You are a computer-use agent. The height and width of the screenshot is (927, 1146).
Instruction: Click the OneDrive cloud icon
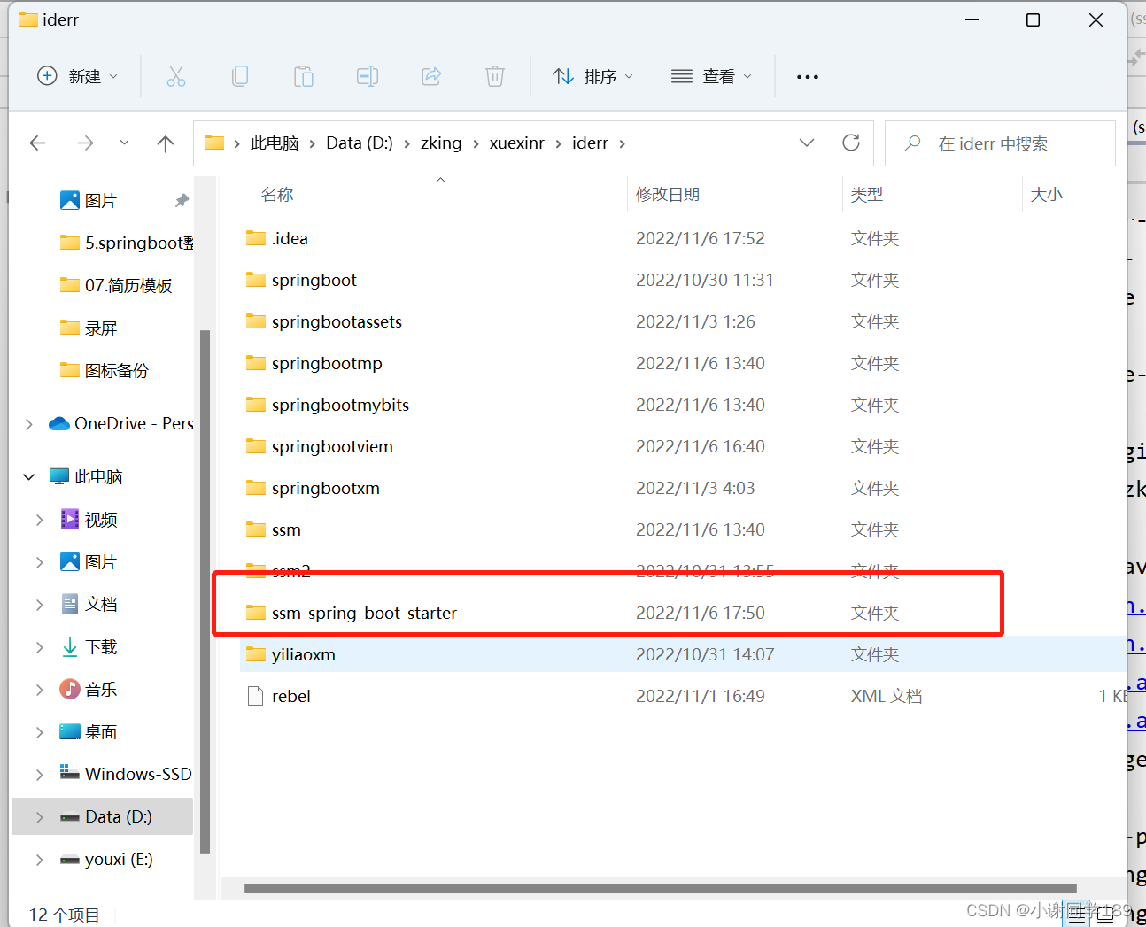(59, 424)
